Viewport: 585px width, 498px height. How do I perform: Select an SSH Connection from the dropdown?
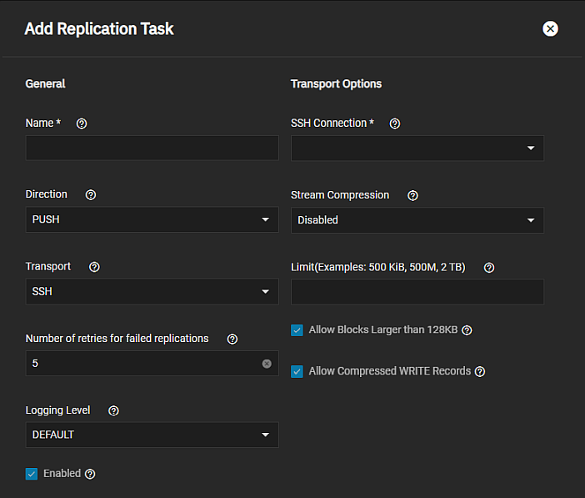pos(417,148)
